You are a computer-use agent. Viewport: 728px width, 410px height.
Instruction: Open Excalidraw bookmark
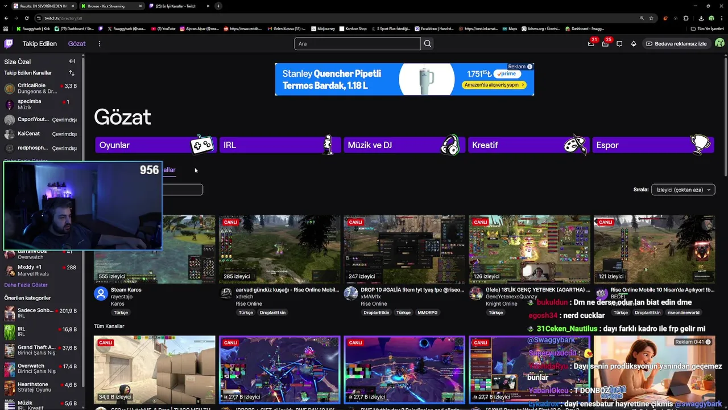[434, 28]
